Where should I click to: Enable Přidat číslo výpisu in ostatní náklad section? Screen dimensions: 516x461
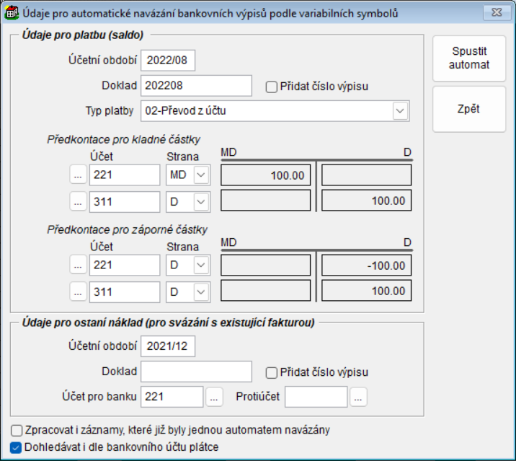click(x=272, y=373)
